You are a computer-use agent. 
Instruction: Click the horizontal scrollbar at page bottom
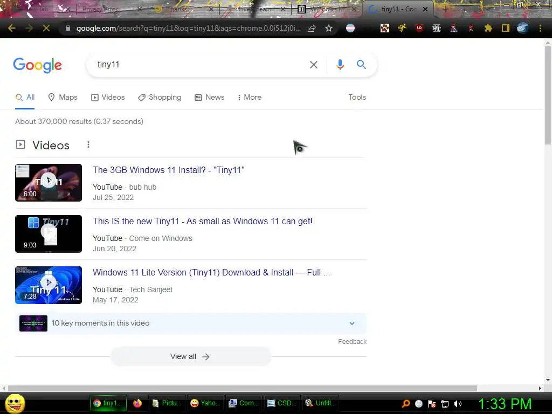[242, 388]
